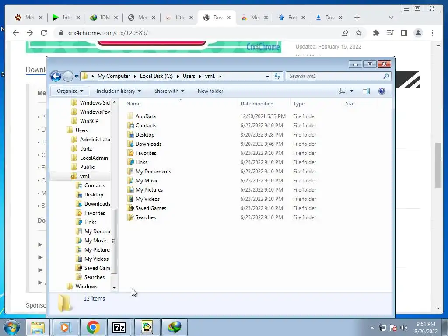The image size is (448, 336).
Task: Click the Explorer address bar refresh icon
Action: click(x=277, y=76)
